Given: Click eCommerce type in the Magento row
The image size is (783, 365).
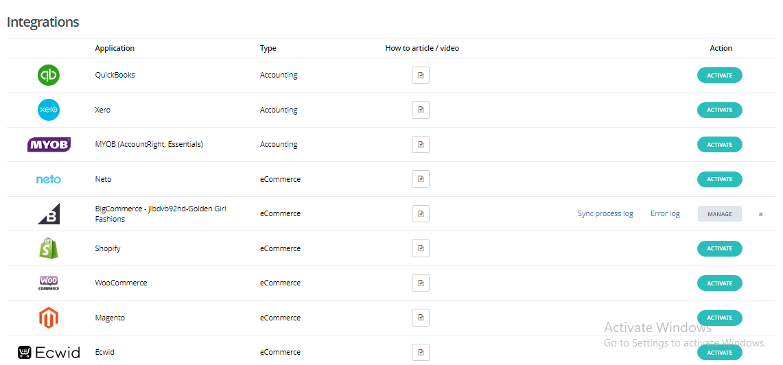Looking at the screenshot, I should (x=280, y=318).
